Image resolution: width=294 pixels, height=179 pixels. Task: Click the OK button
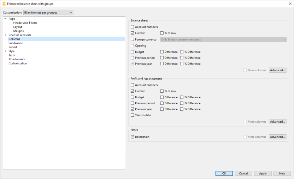pyautogui.click(x=224, y=173)
